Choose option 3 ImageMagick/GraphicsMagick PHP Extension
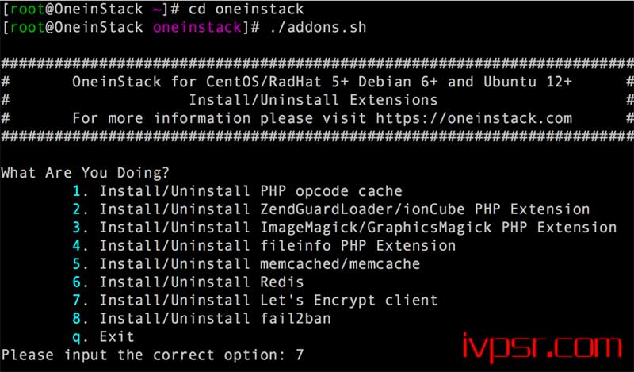The height and width of the screenshot is (372, 634). [x=345, y=227]
